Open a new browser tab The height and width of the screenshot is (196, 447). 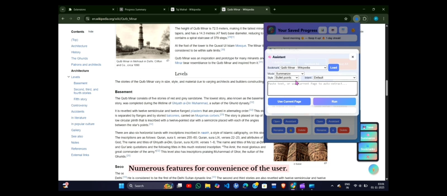[x=275, y=9]
